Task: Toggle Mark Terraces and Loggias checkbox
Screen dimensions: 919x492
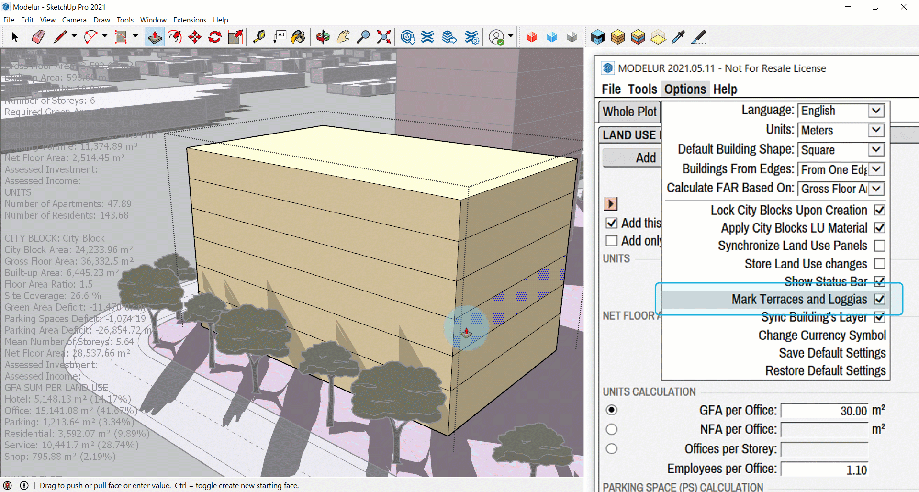Action: pos(879,299)
